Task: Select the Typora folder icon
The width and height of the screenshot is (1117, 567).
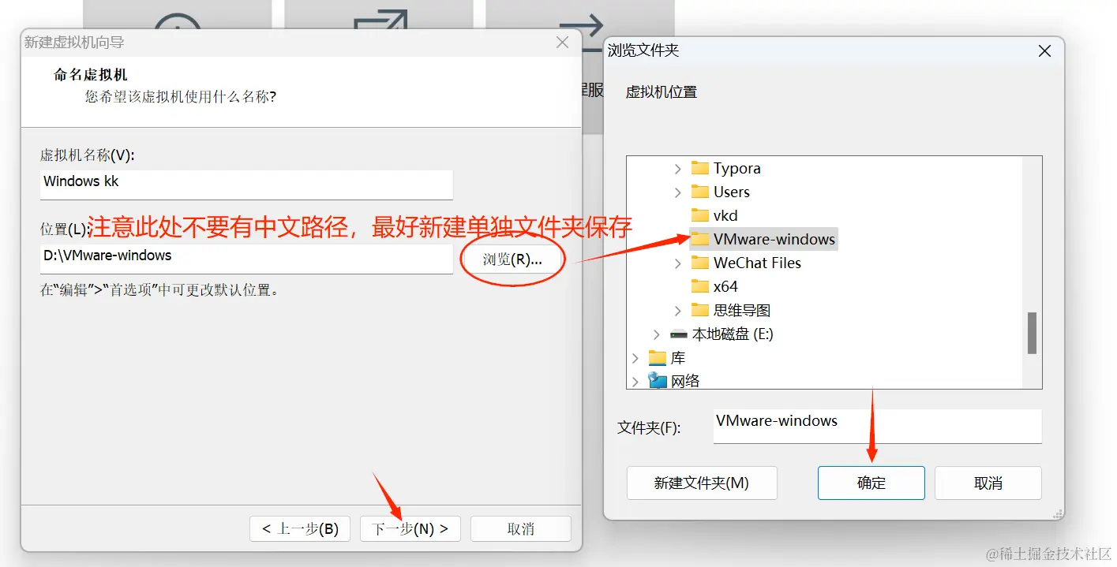Action: click(699, 168)
